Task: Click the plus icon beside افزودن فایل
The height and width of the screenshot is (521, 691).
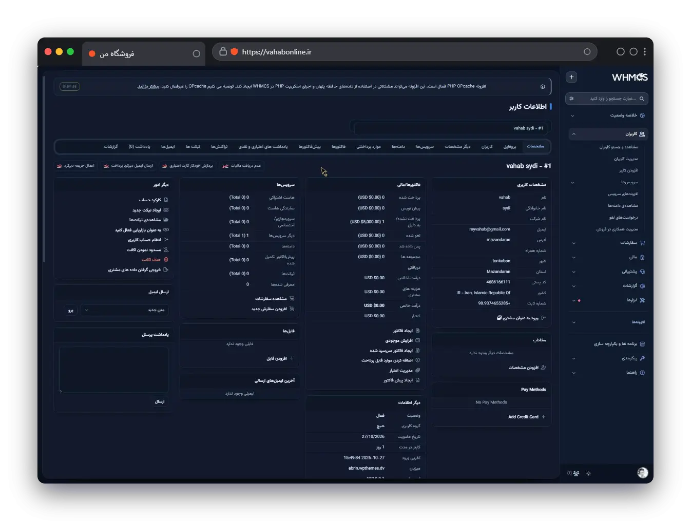Action: coord(292,358)
